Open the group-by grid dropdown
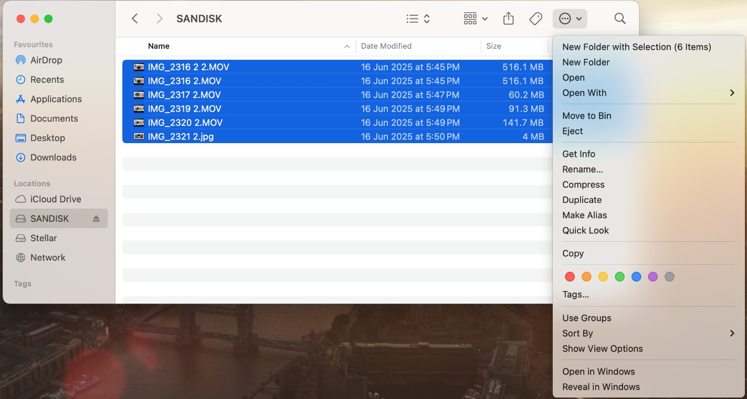The image size is (747, 399). (476, 19)
